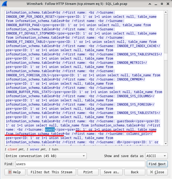Screen dimensions: 172x179
Task: Click the shade window up-arrow icon
Action: (x=150, y=4)
